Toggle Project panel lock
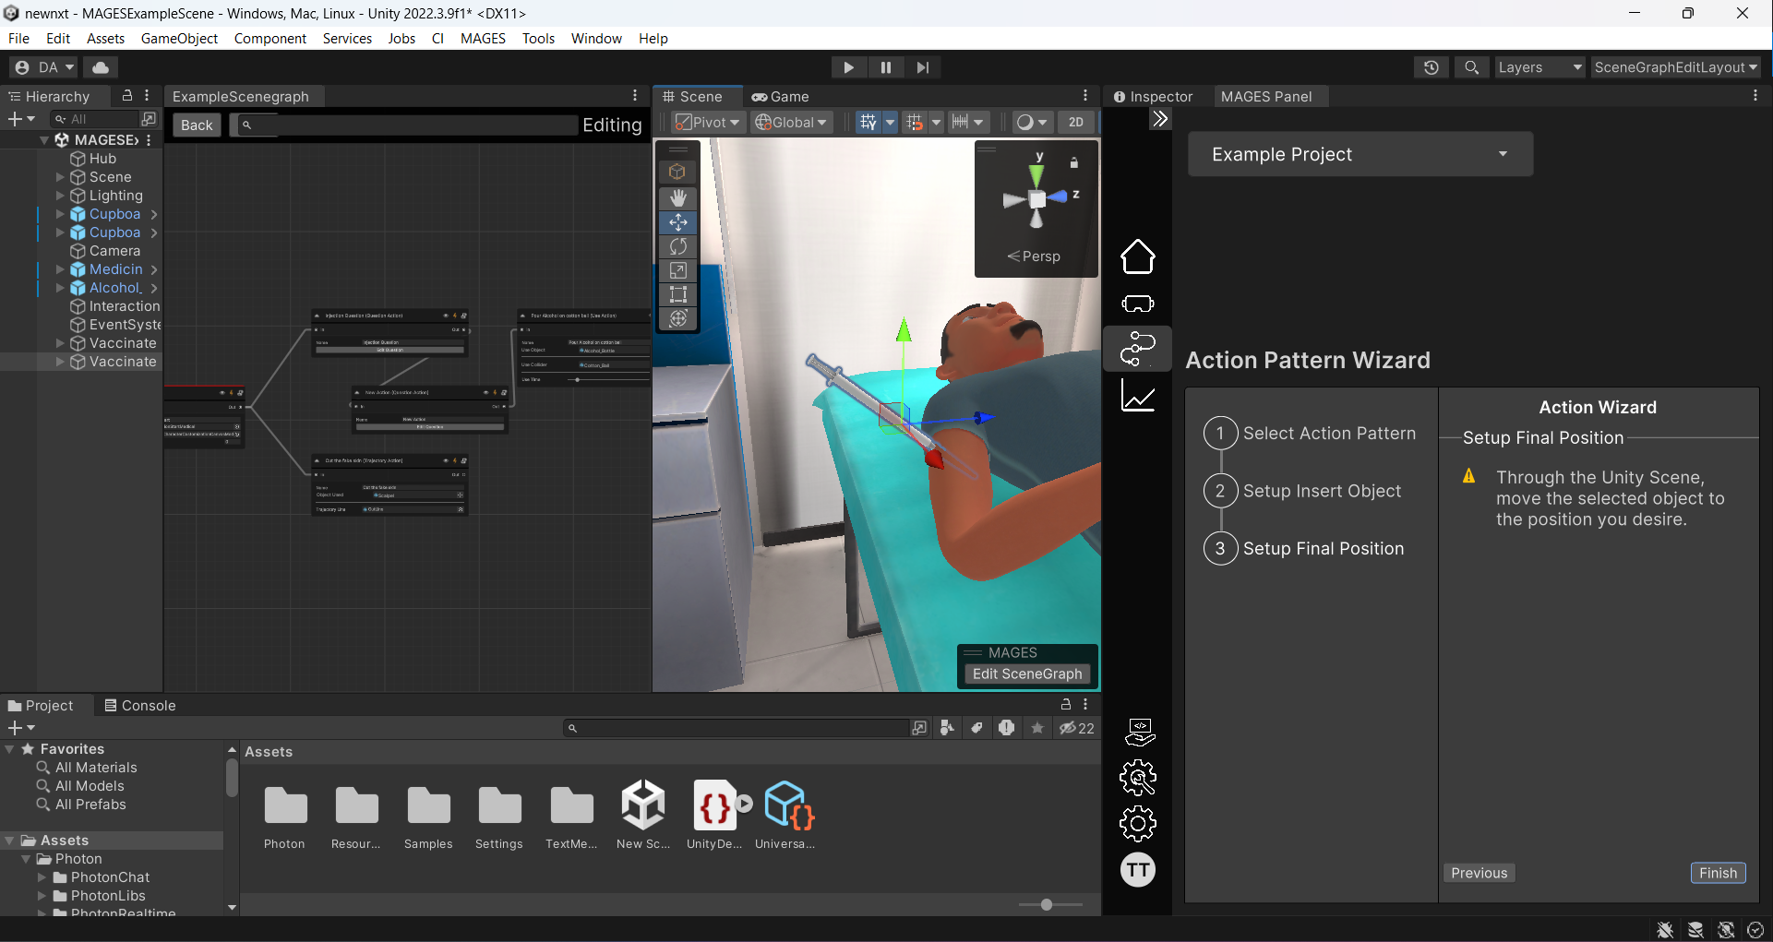The width and height of the screenshot is (1773, 942). (x=1066, y=704)
